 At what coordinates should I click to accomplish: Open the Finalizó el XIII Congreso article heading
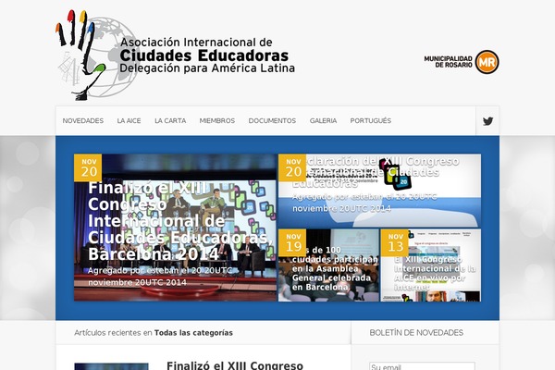(235, 365)
